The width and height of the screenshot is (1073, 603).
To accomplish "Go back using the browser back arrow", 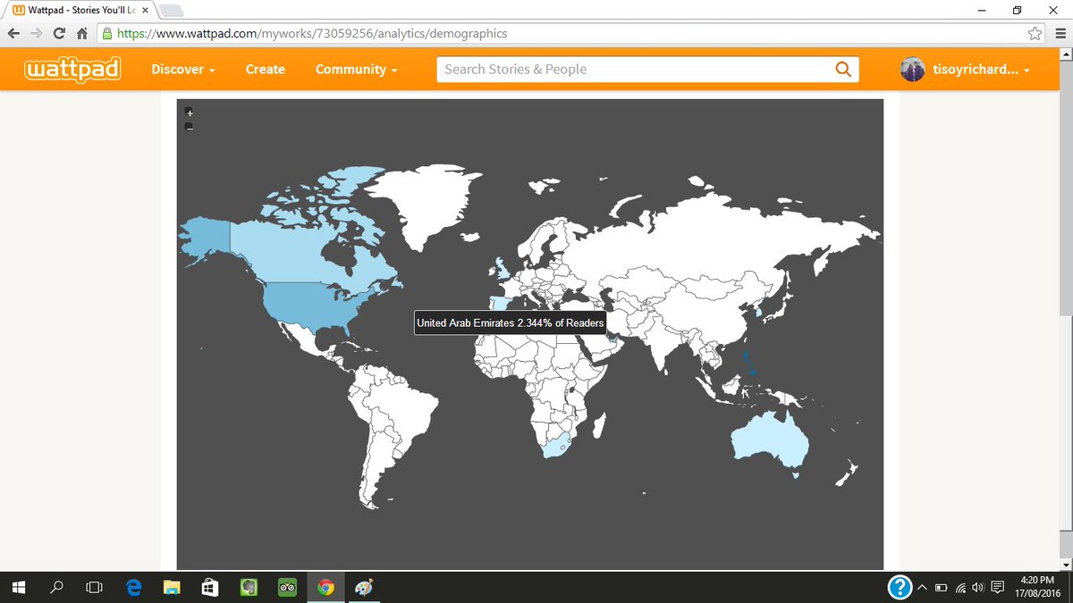I will pyautogui.click(x=13, y=34).
